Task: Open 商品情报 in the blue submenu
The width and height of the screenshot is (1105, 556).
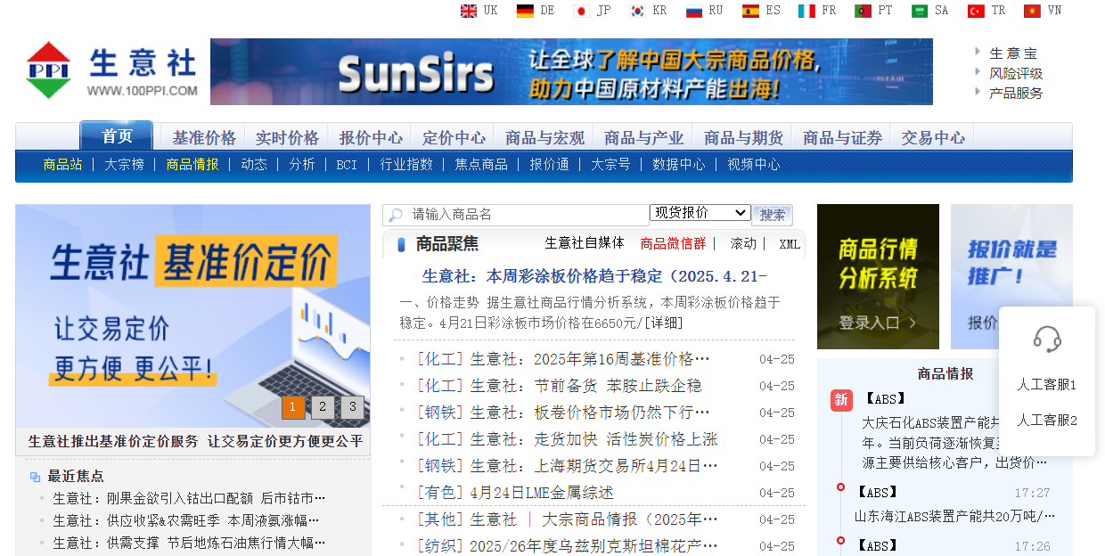Action: [x=192, y=165]
